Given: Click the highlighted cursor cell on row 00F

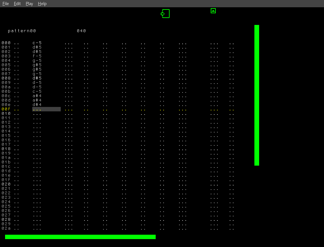Looking at the screenshot, I should (x=46, y=109).
